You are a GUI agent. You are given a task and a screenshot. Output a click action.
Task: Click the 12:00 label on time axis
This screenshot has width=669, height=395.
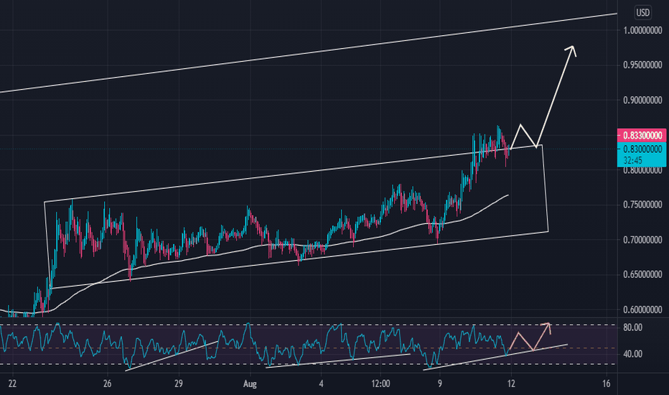pos(380,384)
